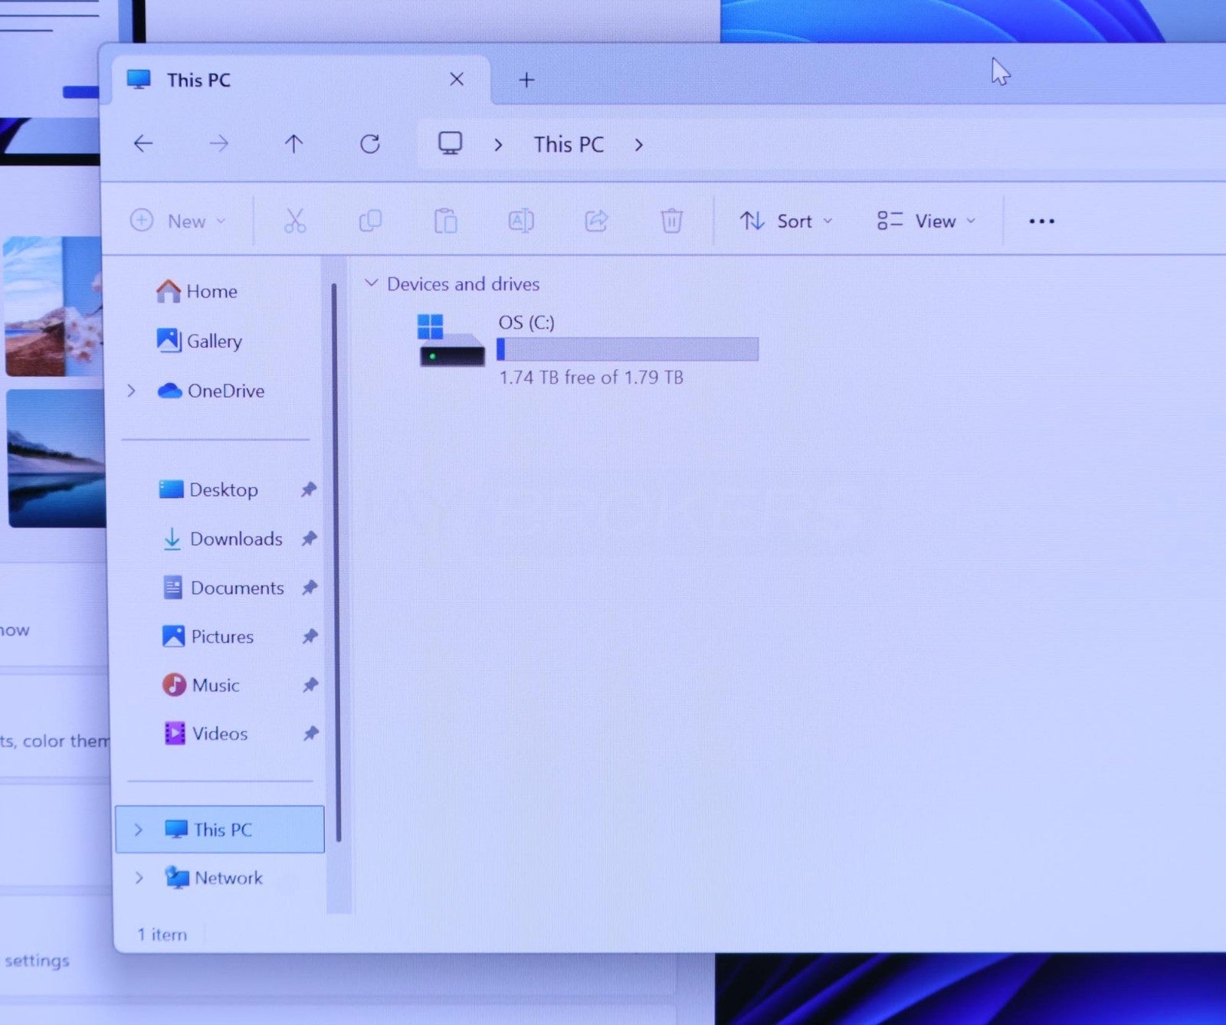
Task: Open the New item menu
Action: point(178,221)
